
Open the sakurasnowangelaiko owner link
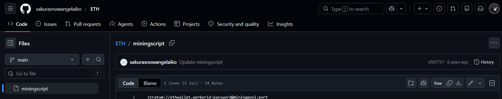pos(59,9)
